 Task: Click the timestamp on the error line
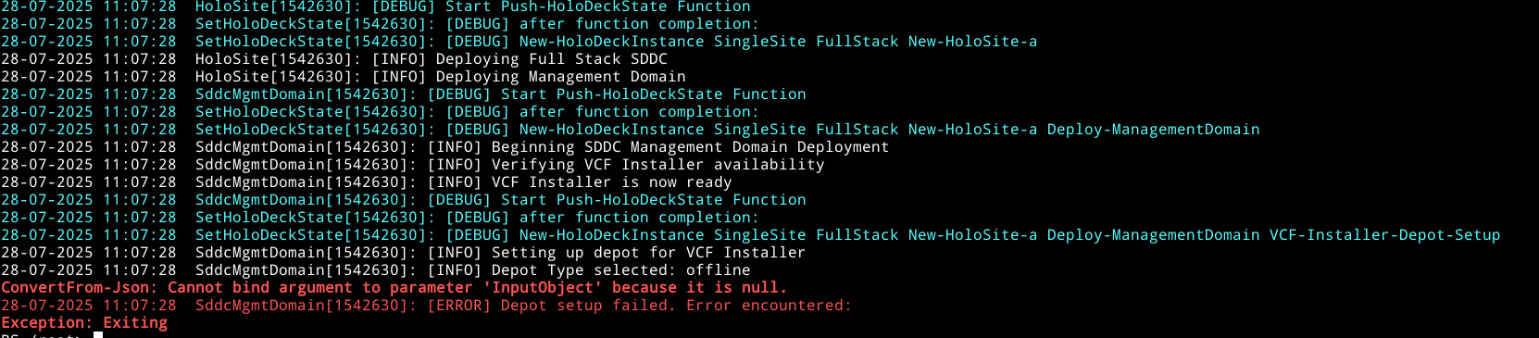pyautogui.click(x=89, y=306)
